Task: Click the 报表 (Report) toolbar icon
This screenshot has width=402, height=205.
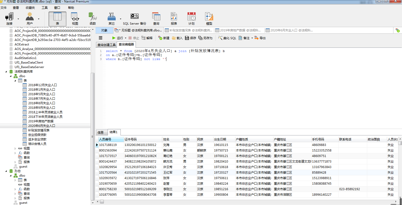Action: [x=174, y=19]
